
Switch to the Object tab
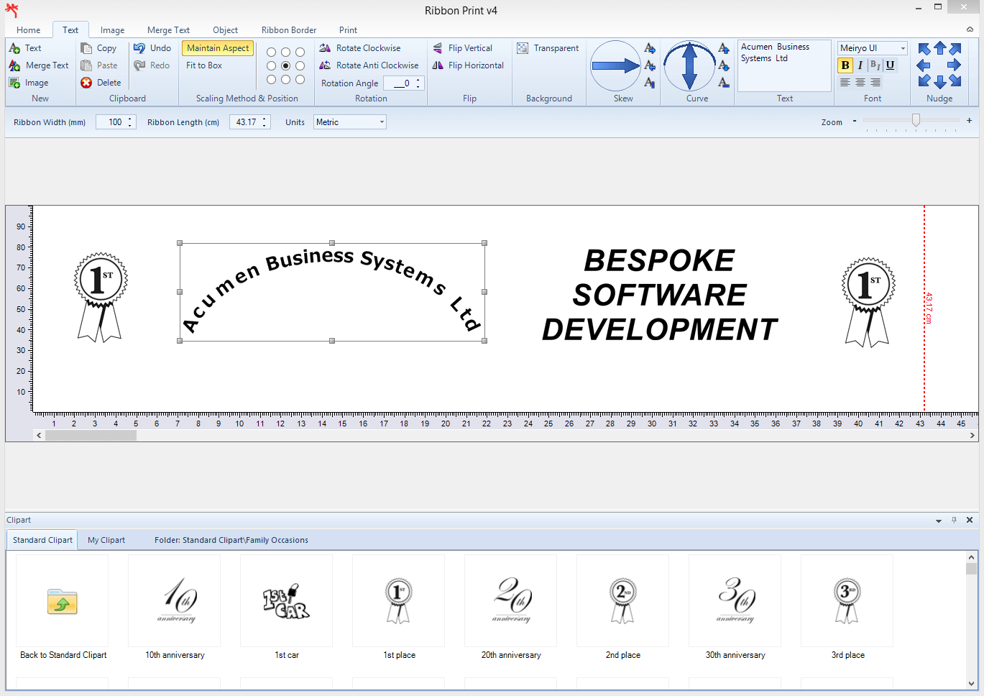[225, 30]
